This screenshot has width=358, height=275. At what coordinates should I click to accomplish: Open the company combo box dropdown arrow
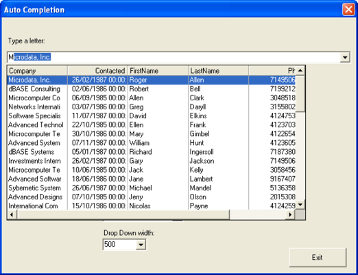coord(345,57)
